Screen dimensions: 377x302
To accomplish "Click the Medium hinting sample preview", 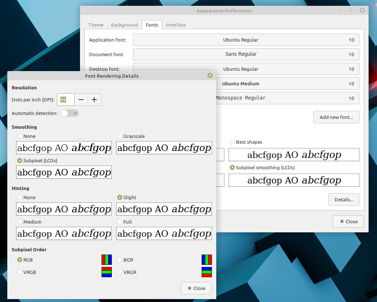I will 64,233.
